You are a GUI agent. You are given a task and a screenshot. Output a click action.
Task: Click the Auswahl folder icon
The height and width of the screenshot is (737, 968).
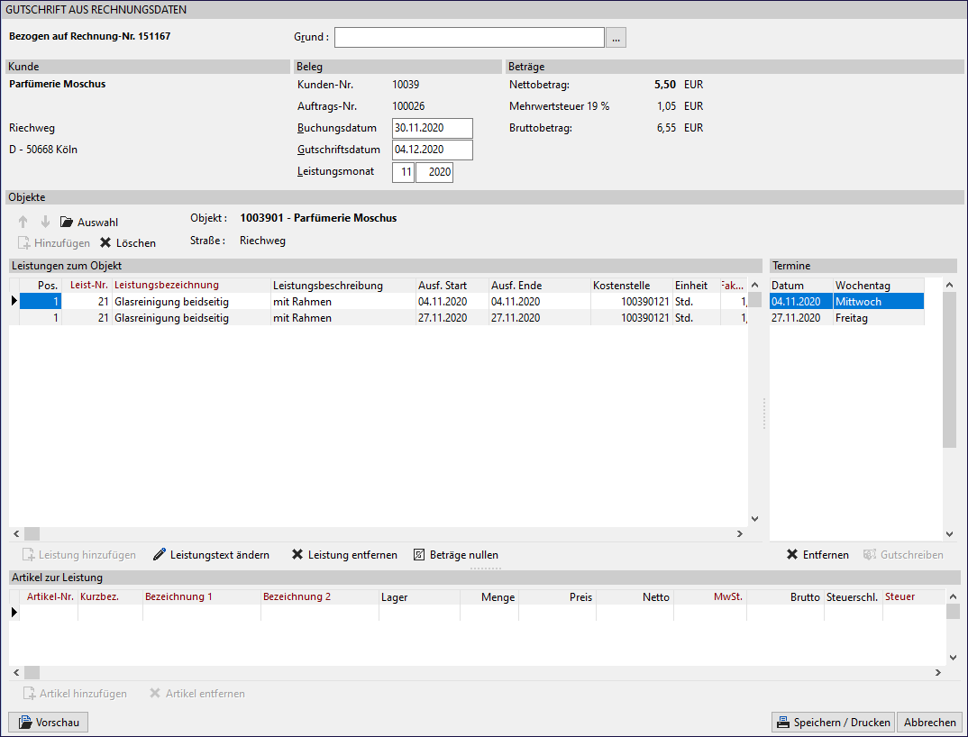click(67, 222)
